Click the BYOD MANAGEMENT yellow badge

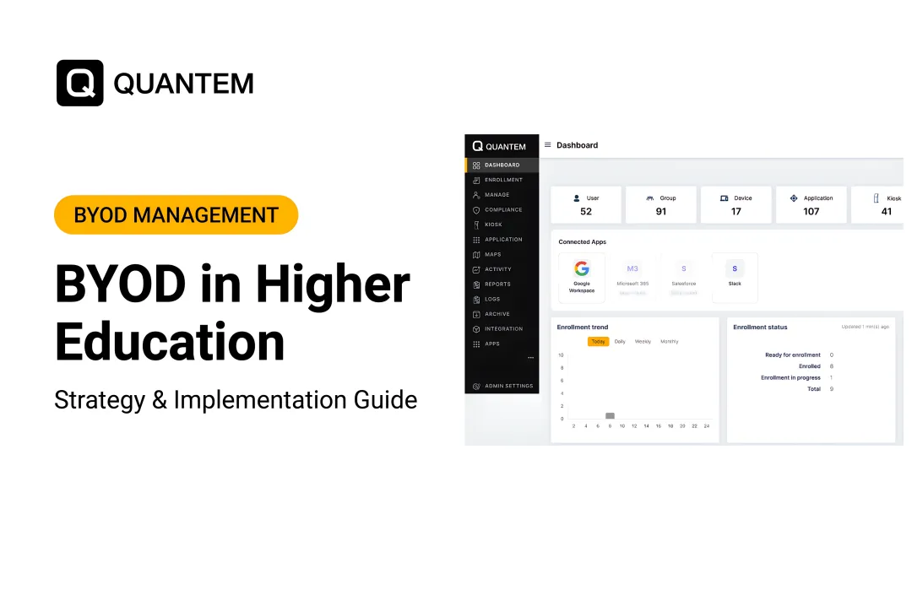tap(176, 215)
